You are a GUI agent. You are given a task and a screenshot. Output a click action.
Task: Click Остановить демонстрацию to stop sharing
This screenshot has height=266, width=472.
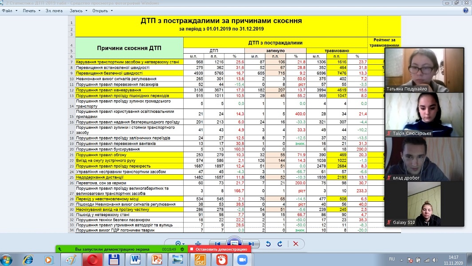pyautogui.click(x=219, y=250)
